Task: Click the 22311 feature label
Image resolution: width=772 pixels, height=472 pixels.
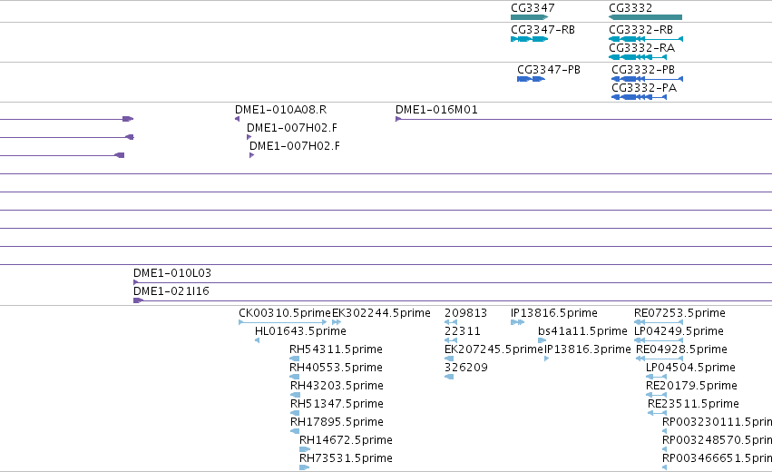Action: [463, 331]
